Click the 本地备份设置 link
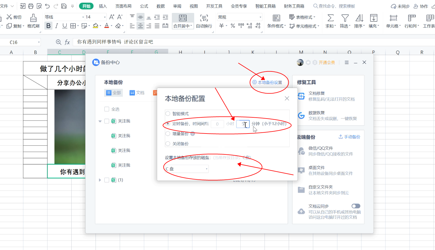This screenshot has height=250, width=435. pos(267,82)
